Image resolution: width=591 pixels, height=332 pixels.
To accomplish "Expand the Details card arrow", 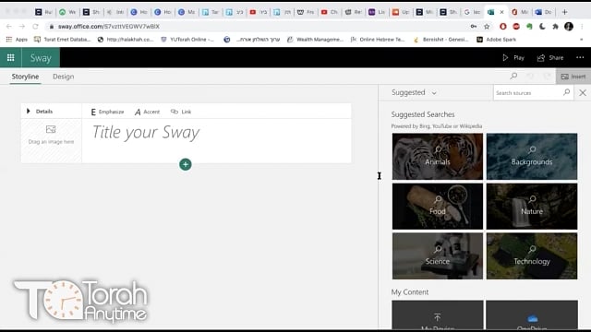I will coord(29,111).
